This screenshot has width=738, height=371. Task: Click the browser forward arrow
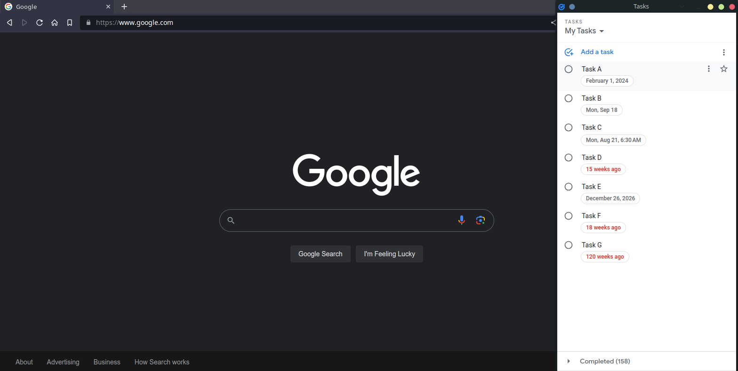pyautogui.click(x=24, y=23)
